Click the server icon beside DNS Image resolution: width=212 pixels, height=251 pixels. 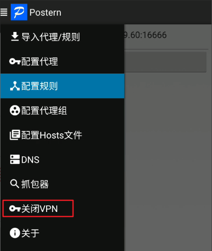tap(15, 159)
